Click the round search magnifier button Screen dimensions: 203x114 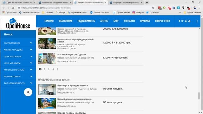pos(28,92)
